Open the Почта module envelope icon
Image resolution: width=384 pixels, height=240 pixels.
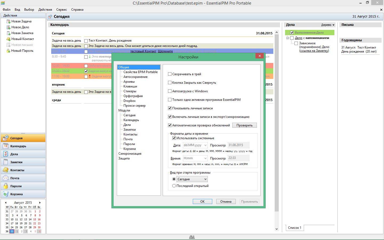click(x=6, y=178)
